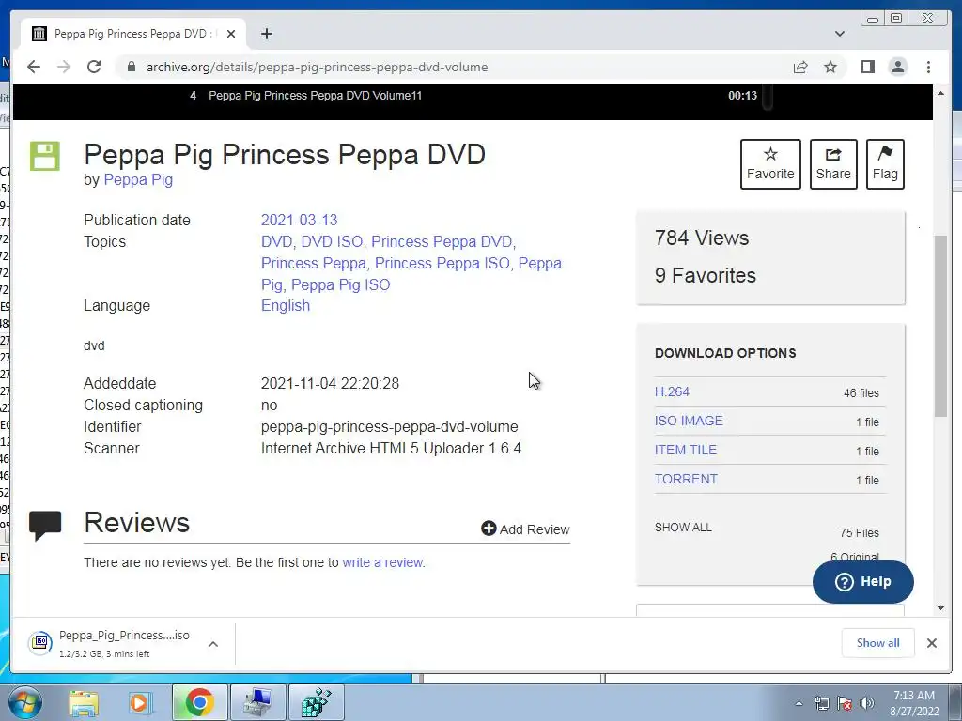Download the ITEM TILE file
The image size is (962, 721).
coord(685,450)
